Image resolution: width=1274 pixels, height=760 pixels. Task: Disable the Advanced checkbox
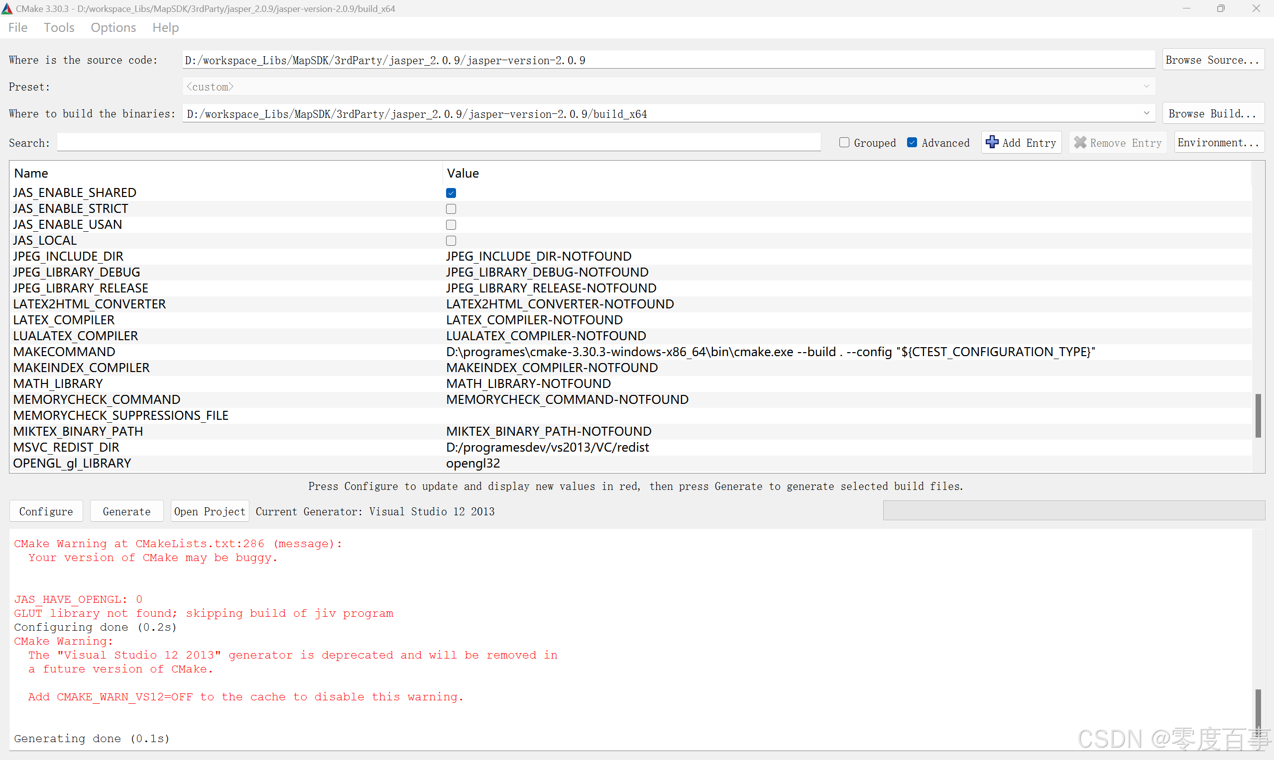(912, 142)
